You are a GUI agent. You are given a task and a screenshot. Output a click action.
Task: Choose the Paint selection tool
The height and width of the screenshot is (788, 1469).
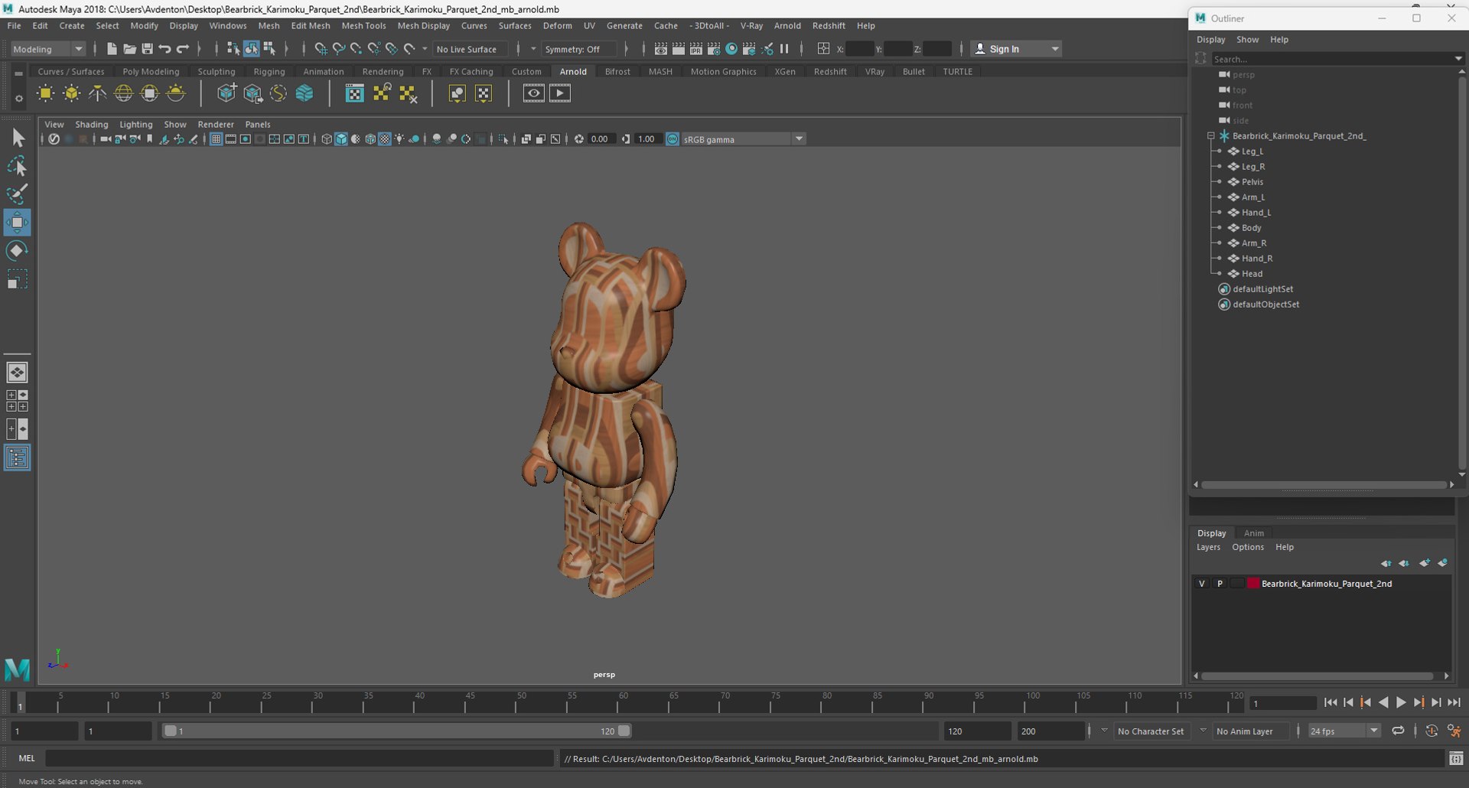click(17, 194)
